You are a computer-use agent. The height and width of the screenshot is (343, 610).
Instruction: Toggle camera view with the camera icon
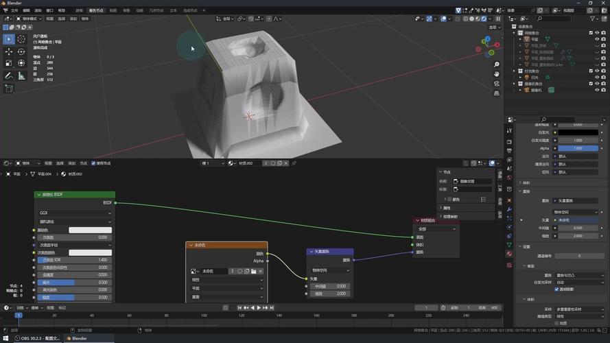coord(496,84)
